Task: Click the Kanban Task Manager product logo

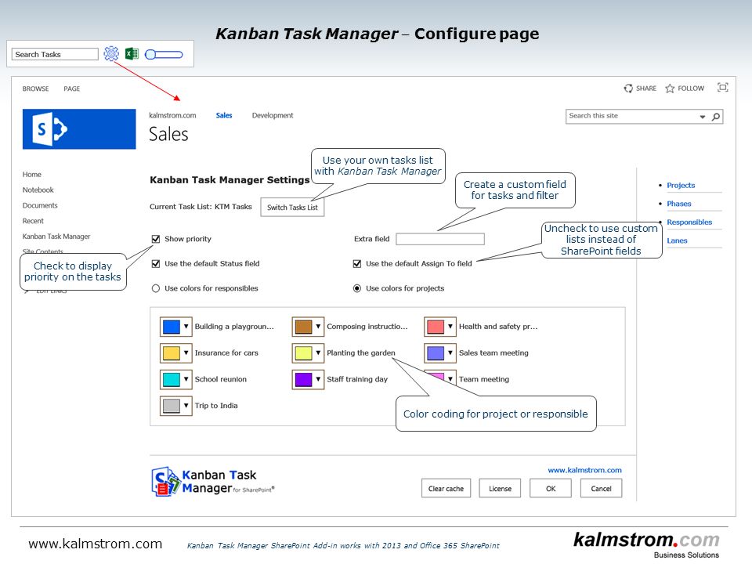Action: click(x=212, y=482)
